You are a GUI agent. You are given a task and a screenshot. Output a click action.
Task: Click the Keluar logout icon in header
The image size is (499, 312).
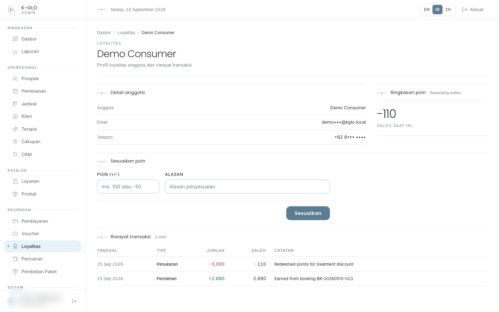465,10
